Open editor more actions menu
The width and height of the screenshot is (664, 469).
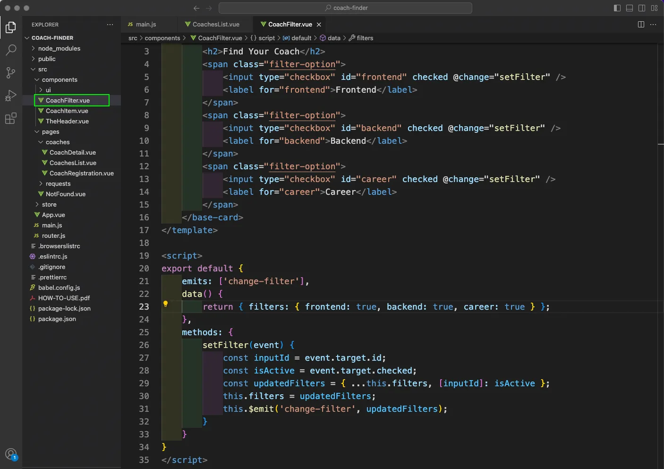[x=653, y=25]
